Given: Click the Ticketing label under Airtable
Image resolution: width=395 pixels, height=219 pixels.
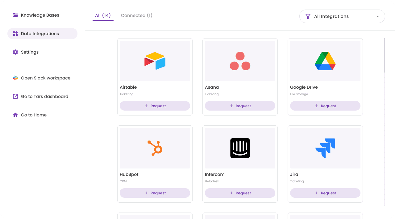Looking at the screenshot, I should (127, 94).
